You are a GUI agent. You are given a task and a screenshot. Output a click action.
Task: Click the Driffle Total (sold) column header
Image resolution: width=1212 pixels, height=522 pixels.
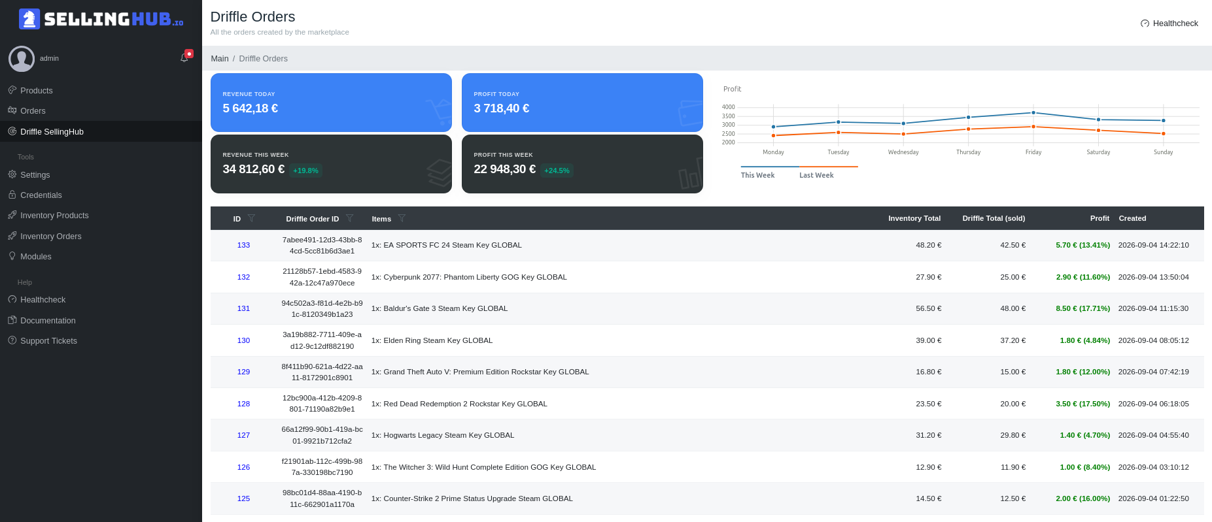(x=994, y=218)
